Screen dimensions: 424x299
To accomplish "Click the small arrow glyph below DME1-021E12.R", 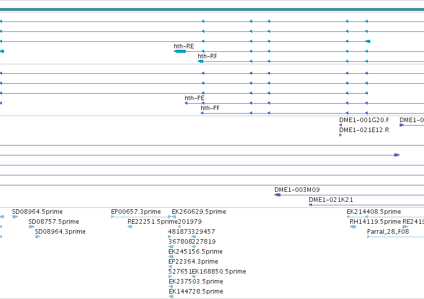I will coord(340,135).
